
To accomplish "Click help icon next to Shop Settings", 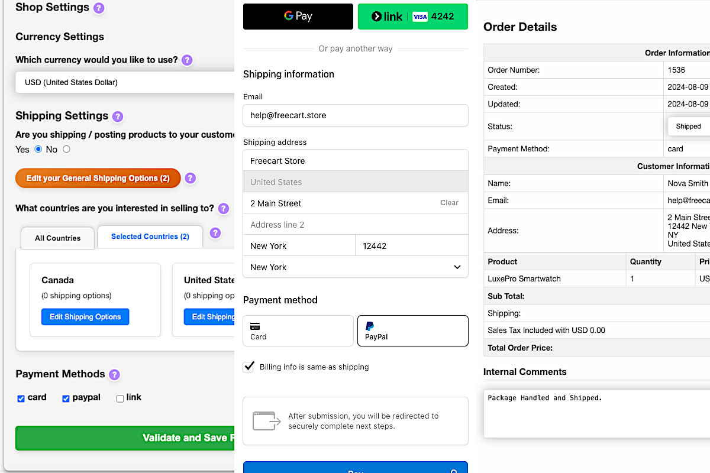I will click(x=99, y=8).
